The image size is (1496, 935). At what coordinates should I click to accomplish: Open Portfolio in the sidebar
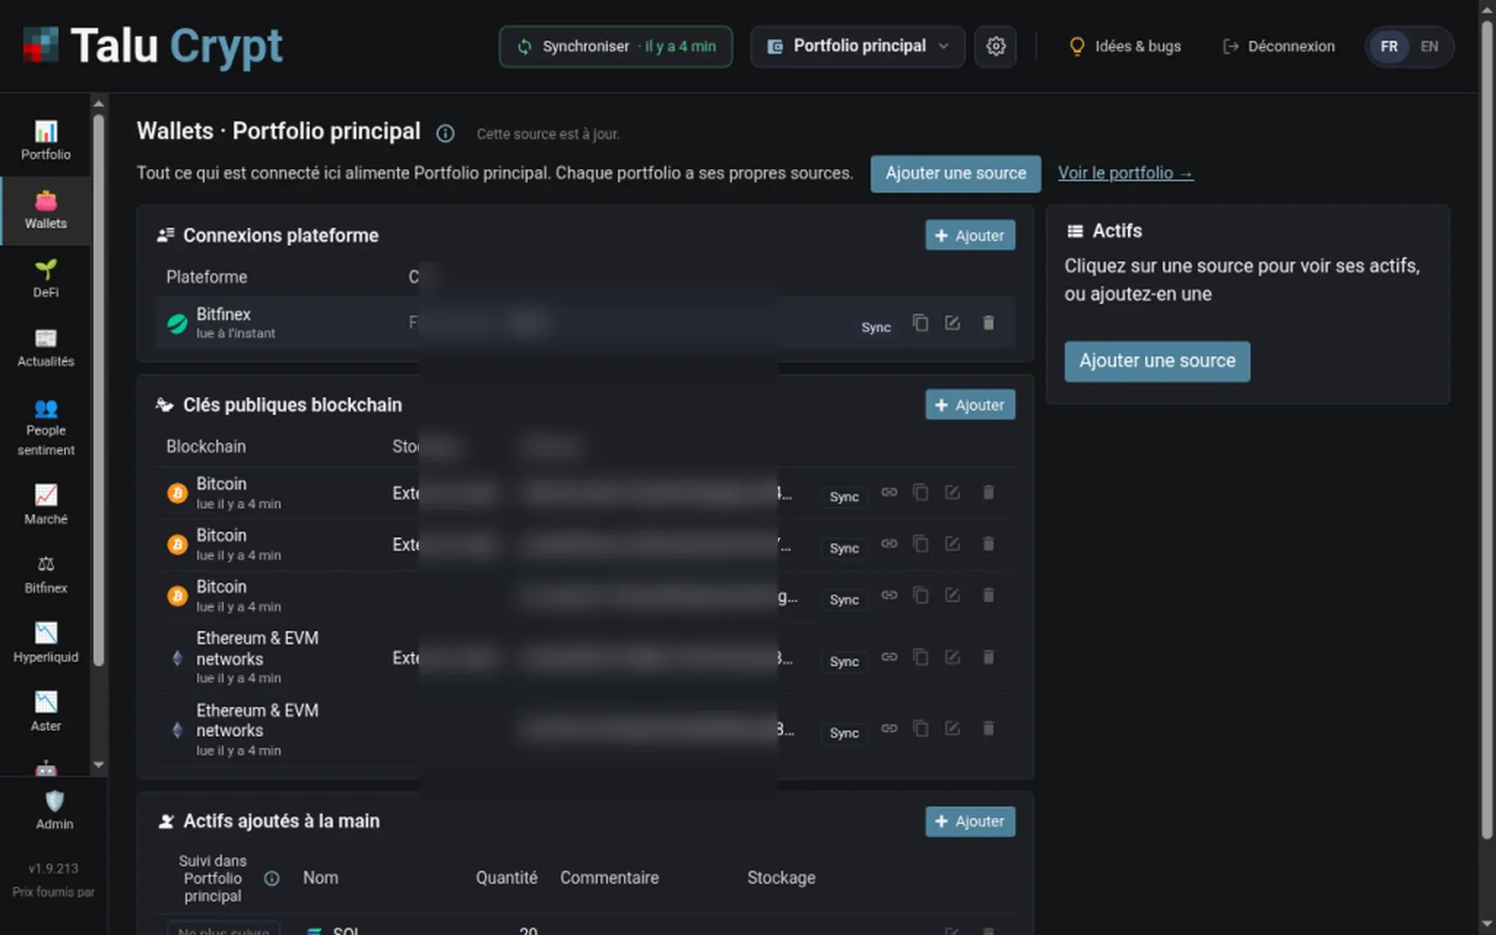click(46, 141)
